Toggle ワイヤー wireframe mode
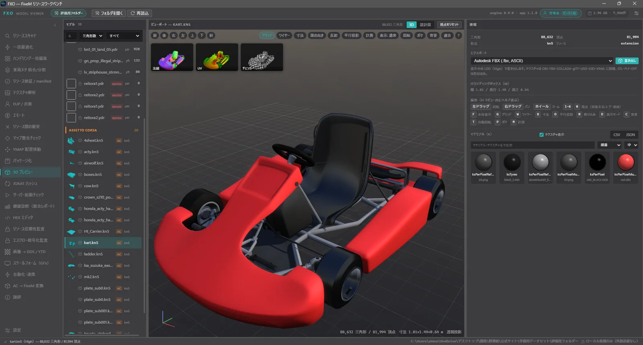 pos(284,35)
